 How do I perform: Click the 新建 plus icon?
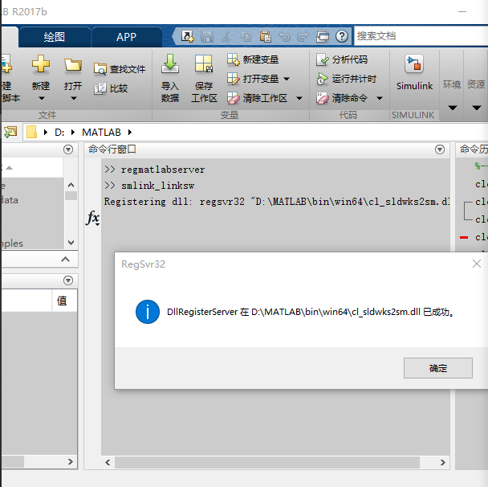41,64
